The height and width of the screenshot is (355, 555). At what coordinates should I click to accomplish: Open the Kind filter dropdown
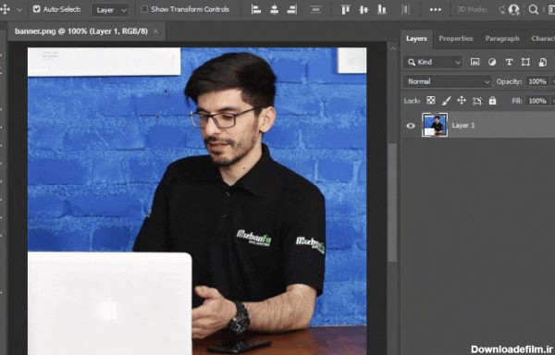[433, 62]
